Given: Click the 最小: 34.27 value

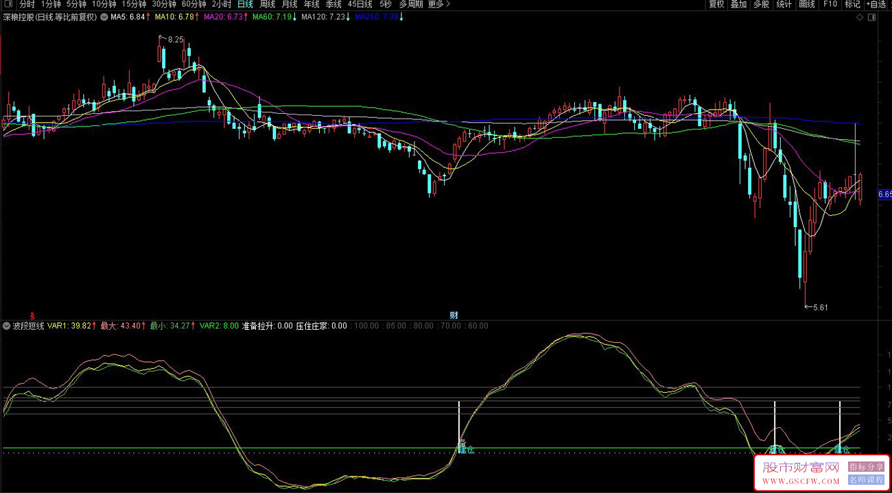Looking at the screenshot, I should tap(171, 326).
